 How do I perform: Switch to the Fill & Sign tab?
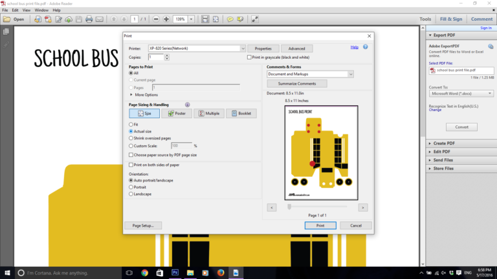pos(452,19)
